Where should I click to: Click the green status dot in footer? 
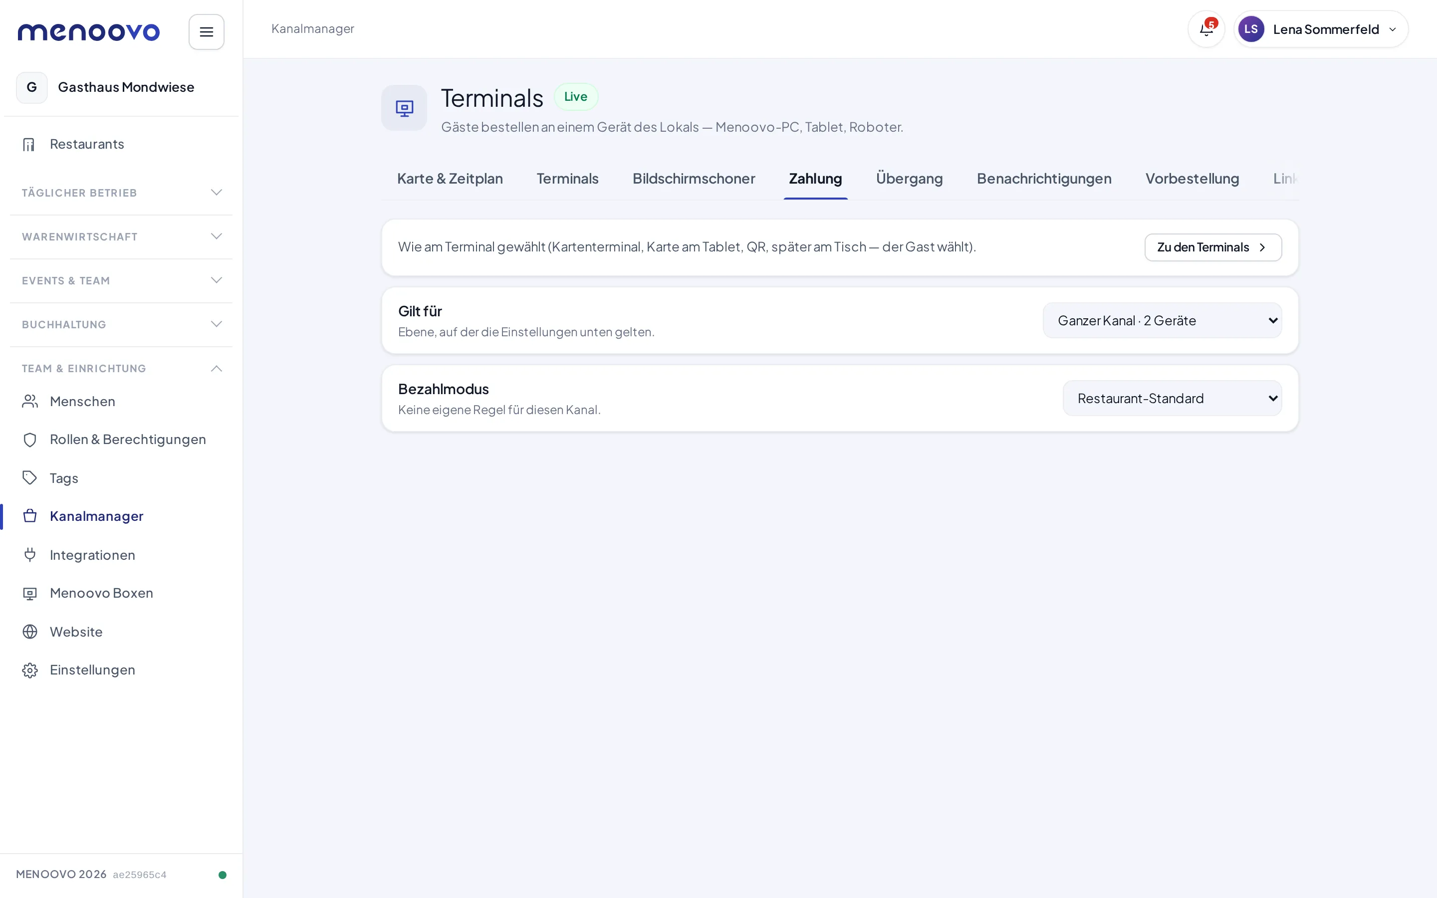pos(223,874)
